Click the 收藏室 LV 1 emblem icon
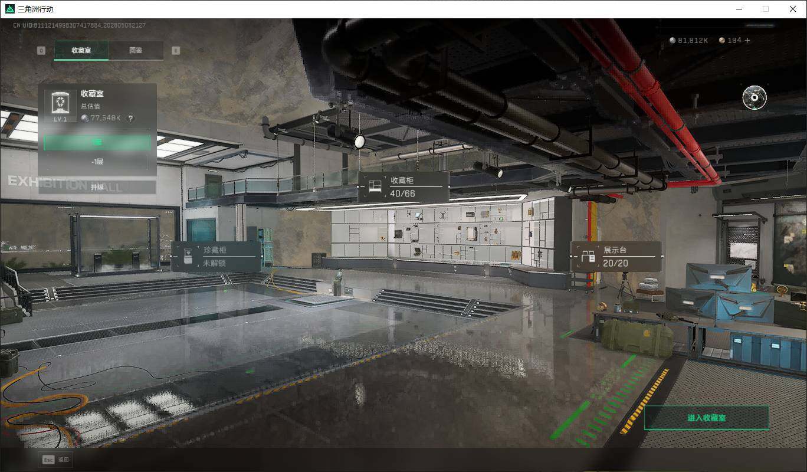 (x=61, y=106)
